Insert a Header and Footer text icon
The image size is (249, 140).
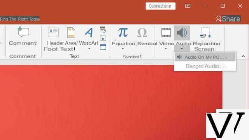tap(53, 32)
